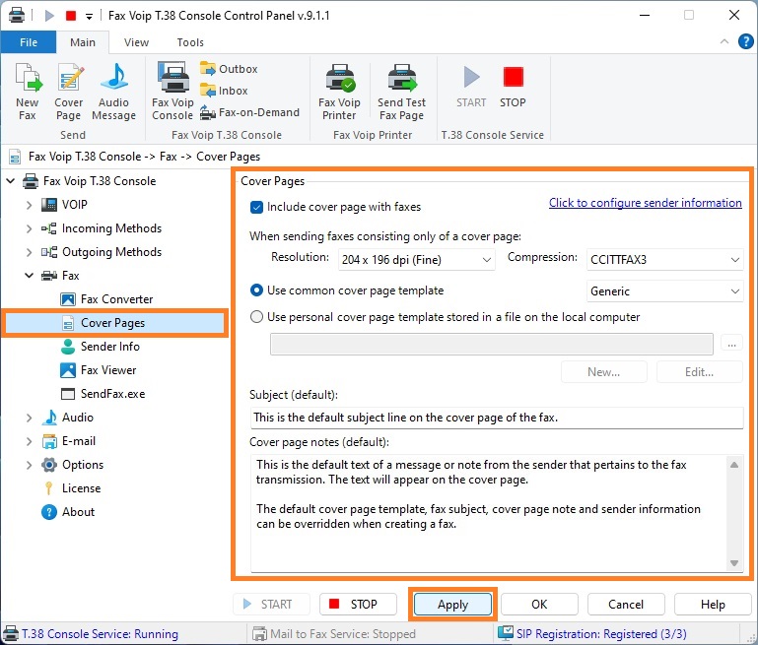Click the OK button
The height and width of the screenshot is (645, 758).
click(x=539, y=605)
